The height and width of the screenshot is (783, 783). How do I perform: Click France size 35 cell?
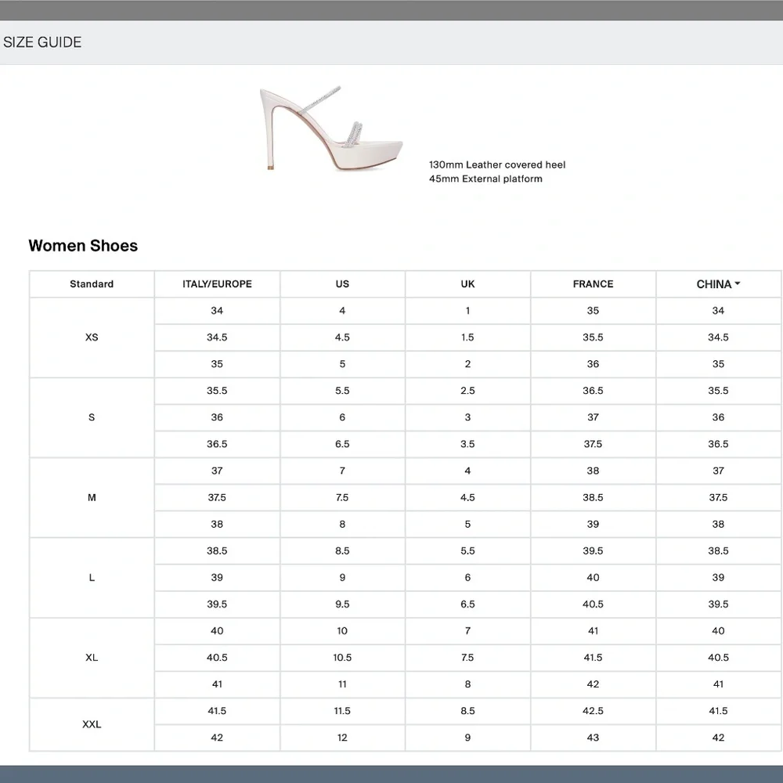(594, 311)
